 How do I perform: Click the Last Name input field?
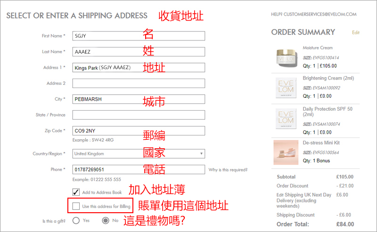139,52
